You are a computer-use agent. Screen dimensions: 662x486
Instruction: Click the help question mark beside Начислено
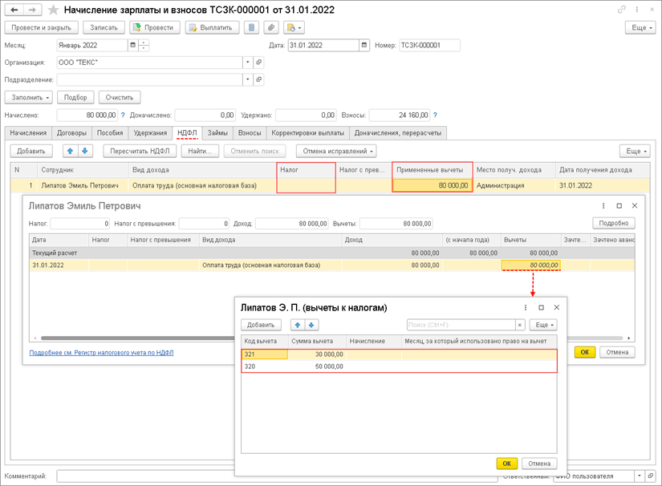[x=123, y=115]
